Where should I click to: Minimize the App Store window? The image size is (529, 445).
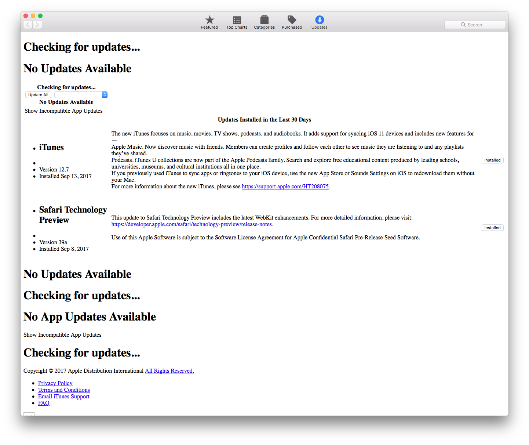(x=33, y=16)
